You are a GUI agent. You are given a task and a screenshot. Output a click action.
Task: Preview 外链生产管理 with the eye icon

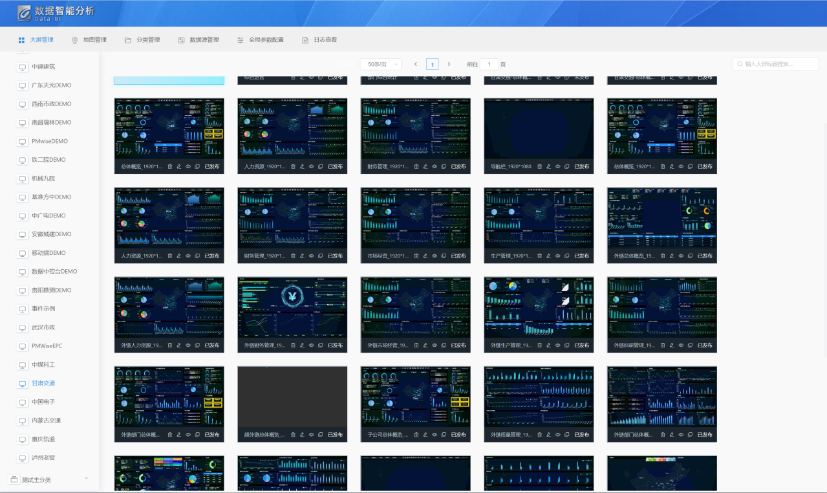pos(557,345)
